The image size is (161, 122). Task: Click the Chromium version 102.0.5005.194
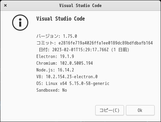point(76,63)
